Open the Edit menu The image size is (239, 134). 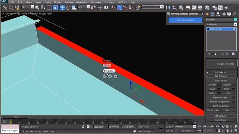pos(12,2)
